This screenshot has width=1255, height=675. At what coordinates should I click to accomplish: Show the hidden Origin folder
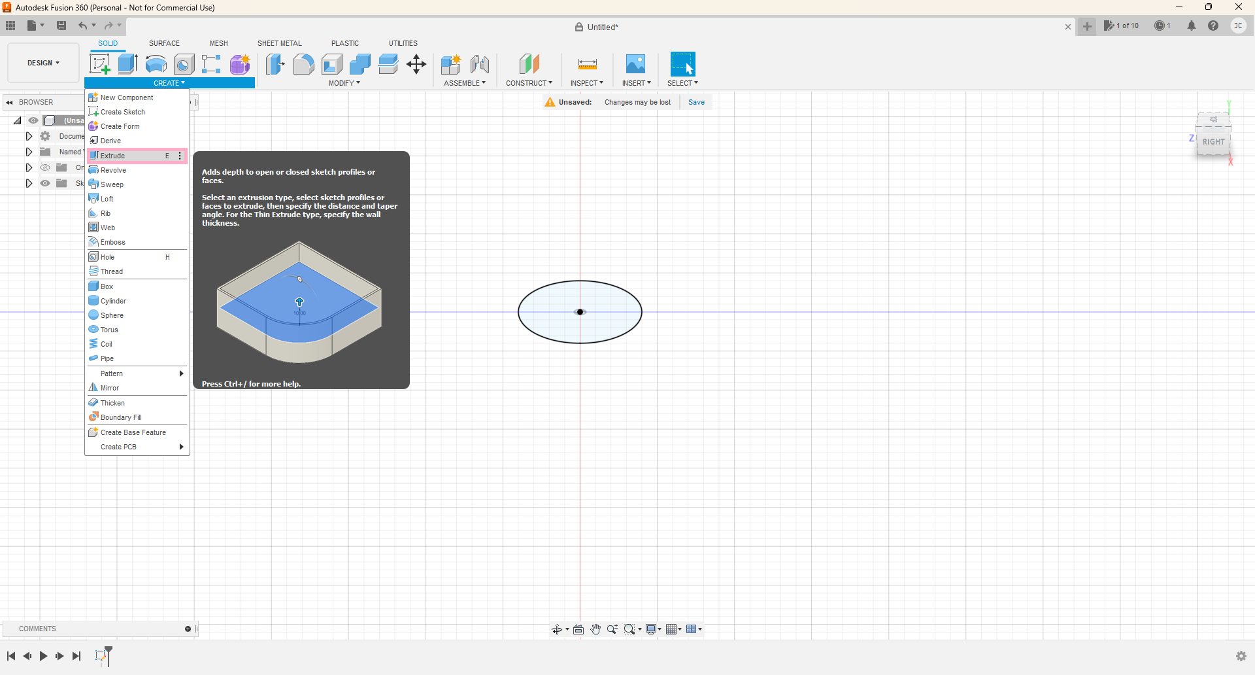pos(45,167)
